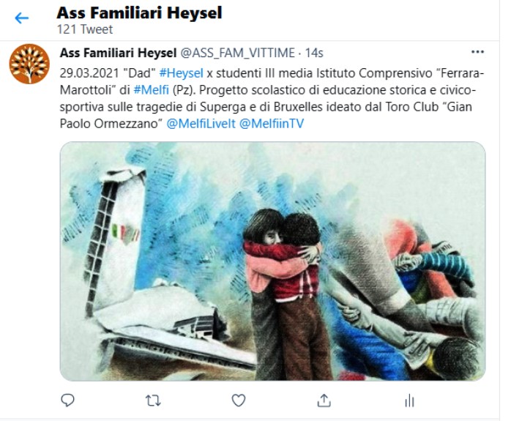This screenshot has width=522, height=421.
Task: Visit the @MelfiinTV mention
Action: [272, 124]
